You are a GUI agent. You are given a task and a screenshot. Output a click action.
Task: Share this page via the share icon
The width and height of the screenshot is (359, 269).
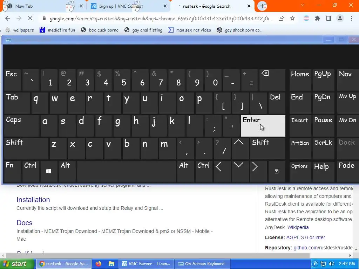[x=281, y=19]
